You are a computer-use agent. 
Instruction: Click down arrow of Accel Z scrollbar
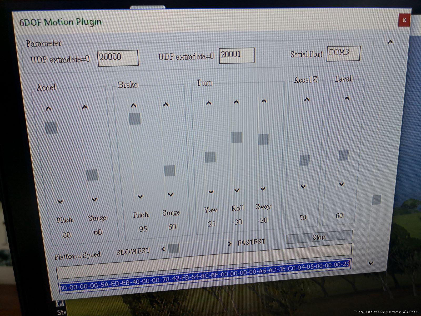[303, 186]
